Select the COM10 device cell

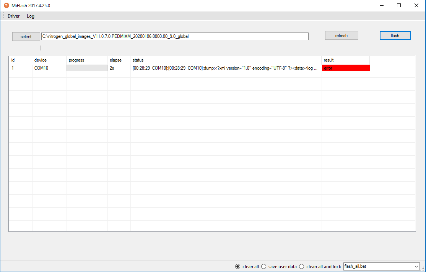point(49,68)
